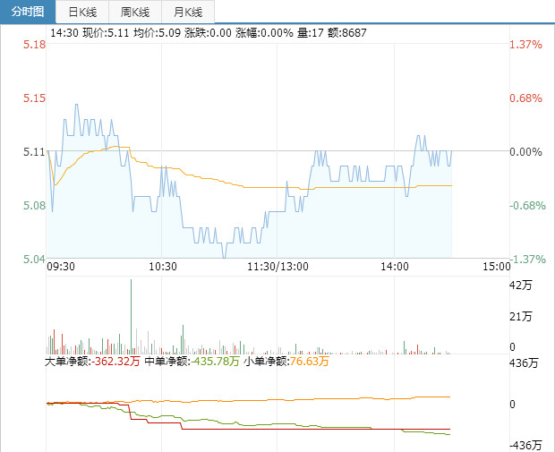The height and width of the screenshot is (452, 555).
Task: Click the 5.18 price axis label
Action: (x=34, y=45)
